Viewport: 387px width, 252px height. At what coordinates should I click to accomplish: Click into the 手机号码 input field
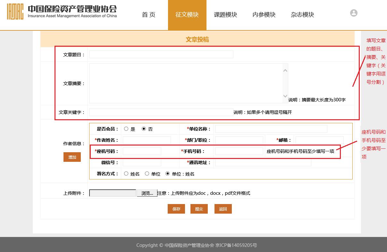click(x=239, y=151)
